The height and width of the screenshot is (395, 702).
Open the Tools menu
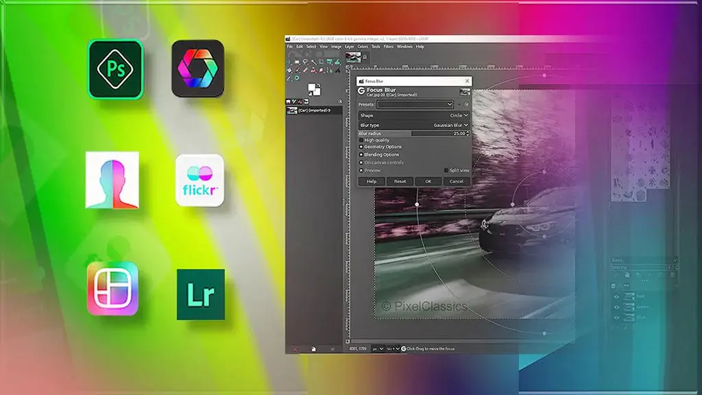coord(376,47)
